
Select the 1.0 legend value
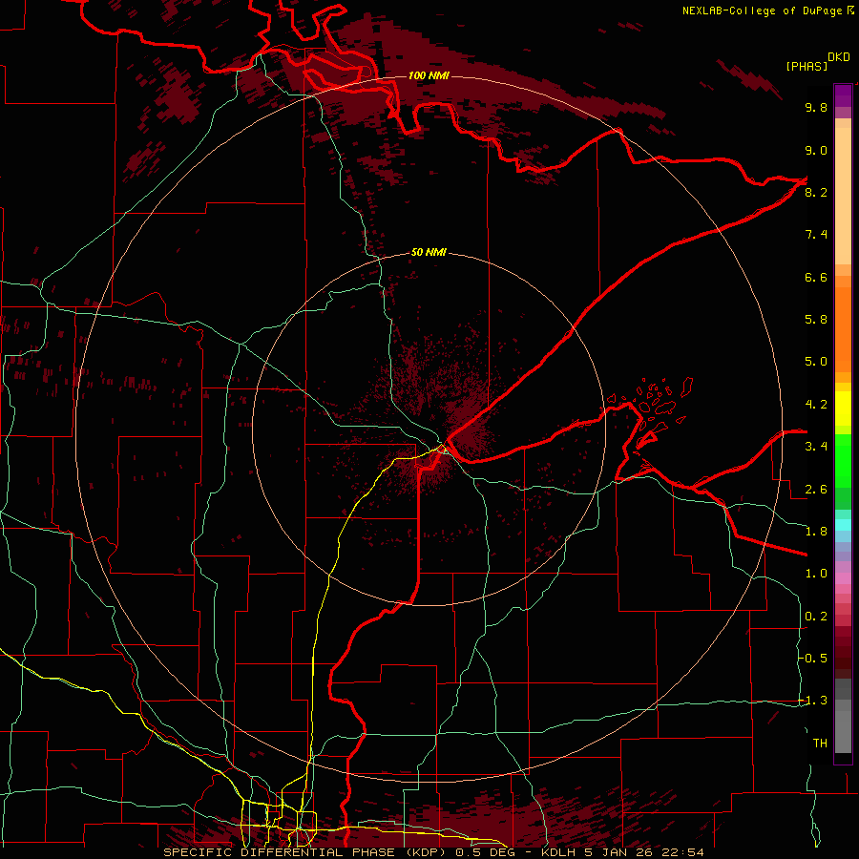pos(816,574)
